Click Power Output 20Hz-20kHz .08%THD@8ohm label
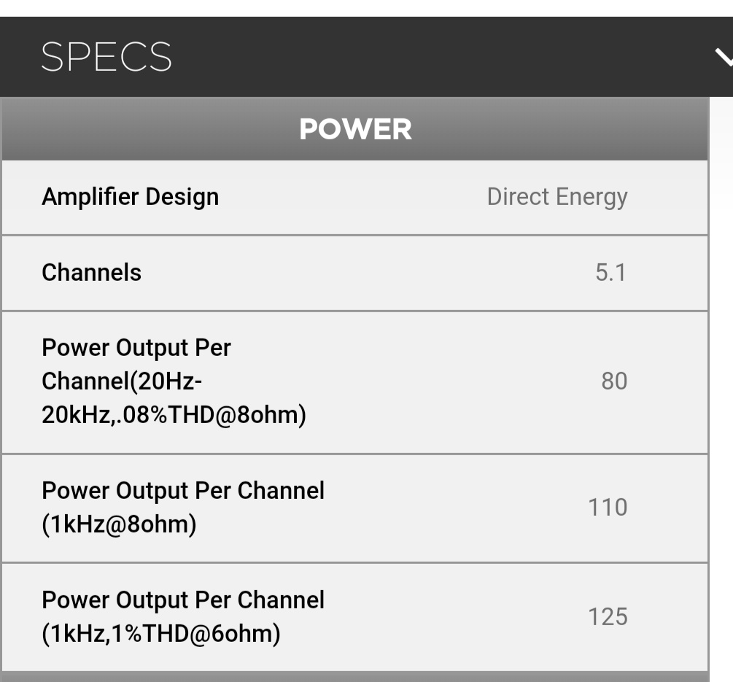 (174, 381)
